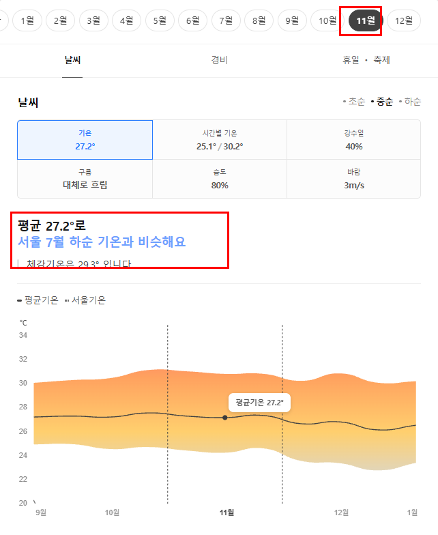Select the 12월 month chip
Viewport: 438px width, 535px height.
tap(404, 20)
